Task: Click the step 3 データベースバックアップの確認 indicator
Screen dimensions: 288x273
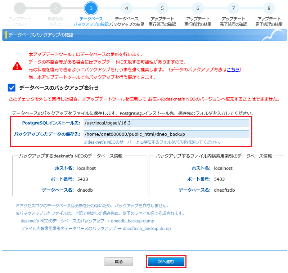Action: point(91,8)
